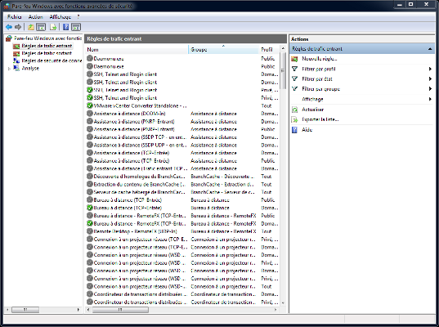
Task: Click Exporter la liste... in the Actions pane
Action: pos(320,119)
